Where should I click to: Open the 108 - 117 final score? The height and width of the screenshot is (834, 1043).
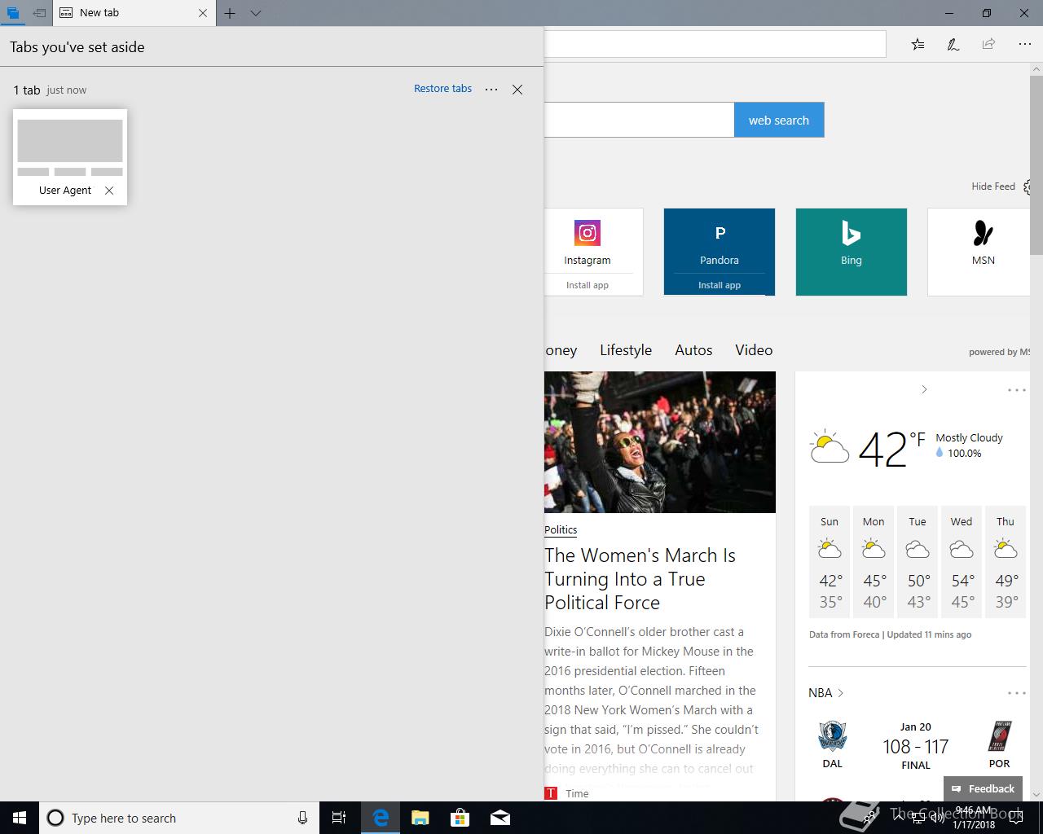(x=916, y=746)
